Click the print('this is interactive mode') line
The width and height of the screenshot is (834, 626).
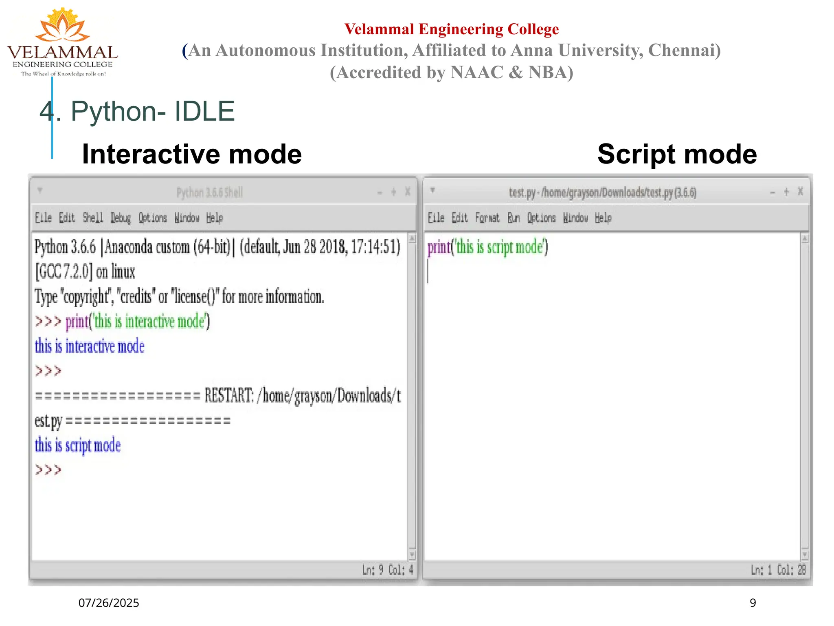[138, 322]
